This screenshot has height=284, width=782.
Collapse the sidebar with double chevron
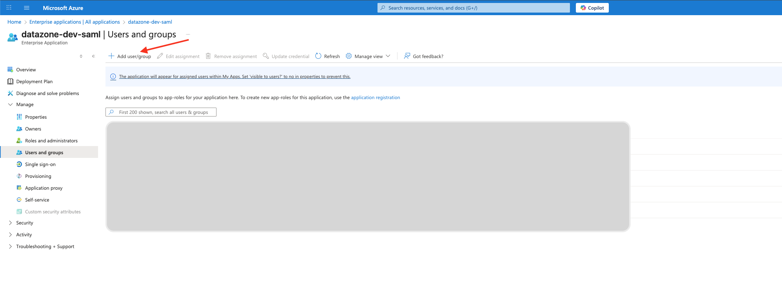(x=94, y=56)
